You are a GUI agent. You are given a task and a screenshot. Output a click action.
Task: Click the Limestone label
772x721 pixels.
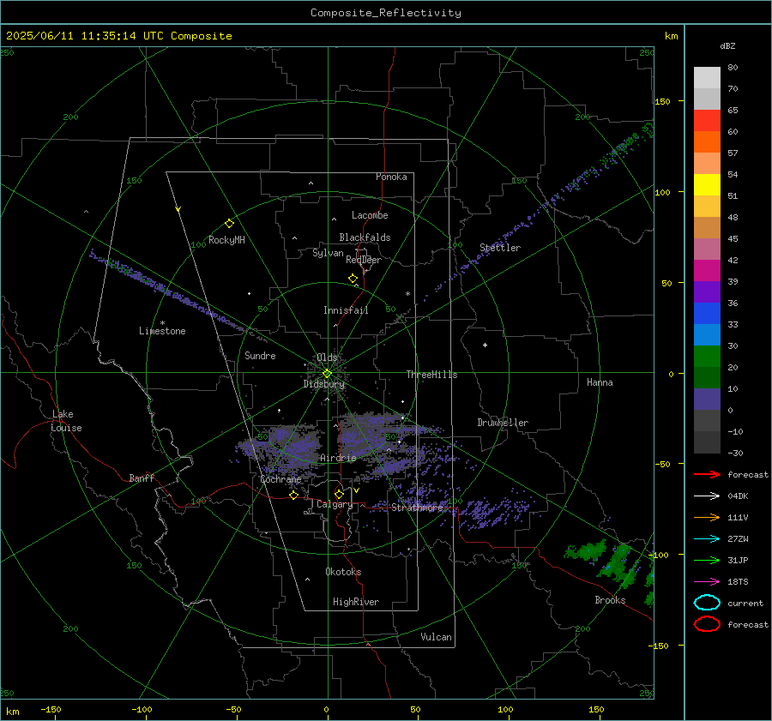[162, 331]
